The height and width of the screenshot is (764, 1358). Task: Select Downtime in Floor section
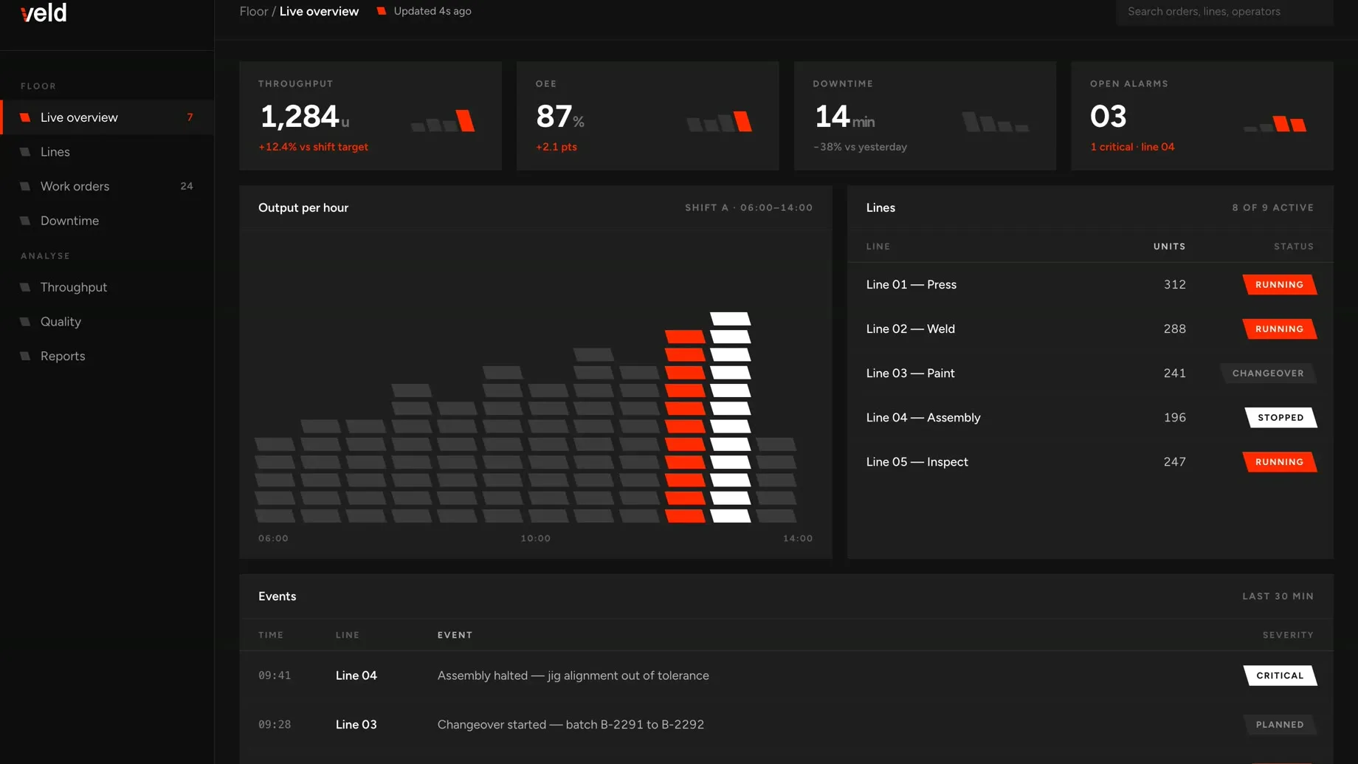point(107,221)
